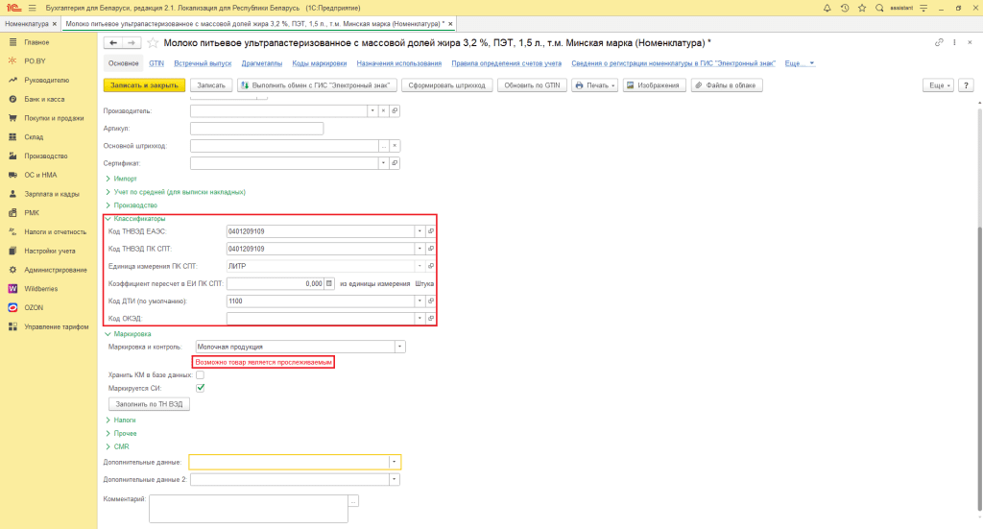
Task: Go back using the left arrow navigation button
Action: (x=112, y=43)
